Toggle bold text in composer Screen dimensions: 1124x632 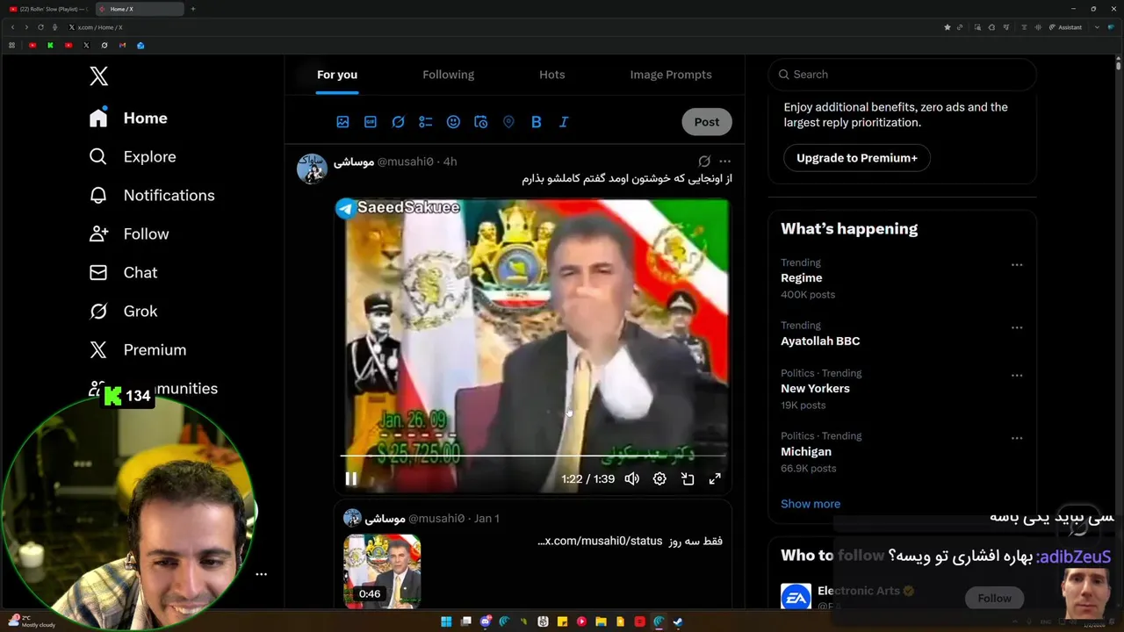[537, 122]
